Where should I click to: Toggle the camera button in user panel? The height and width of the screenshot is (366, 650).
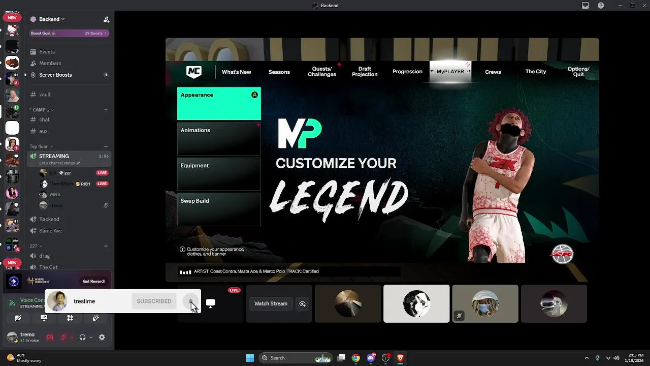(50, 337)
